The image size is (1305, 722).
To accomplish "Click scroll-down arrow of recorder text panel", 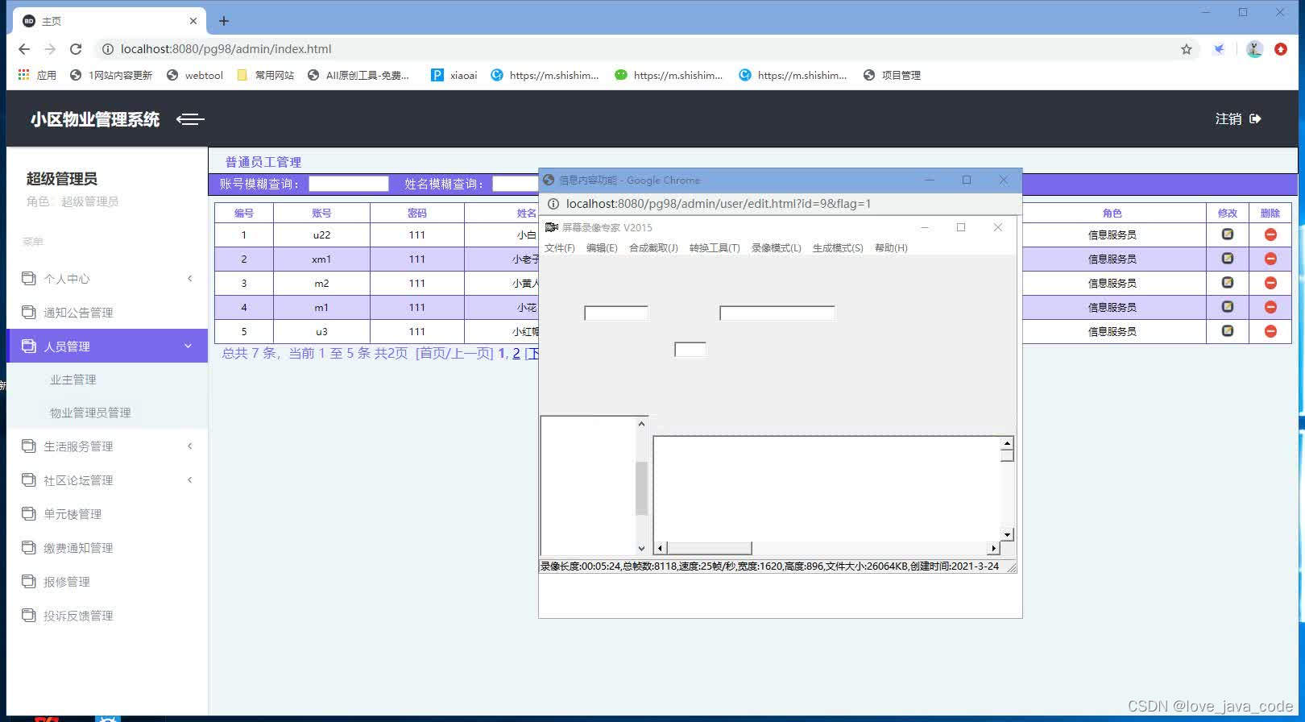I will tap(1007, 534).
